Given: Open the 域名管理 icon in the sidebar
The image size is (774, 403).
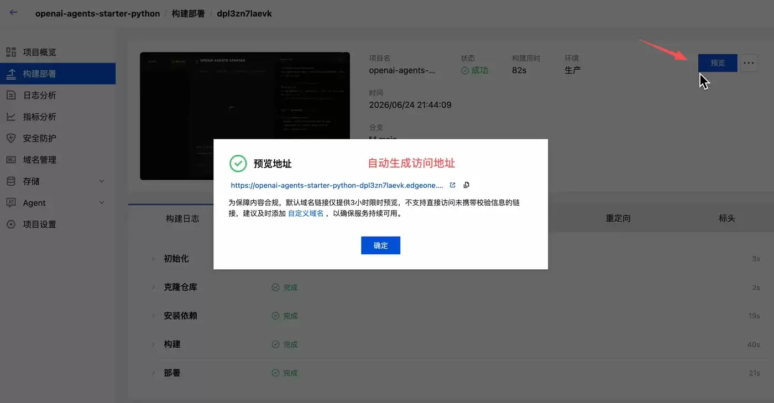Looking at the screenshot, I should click(11, 160).
